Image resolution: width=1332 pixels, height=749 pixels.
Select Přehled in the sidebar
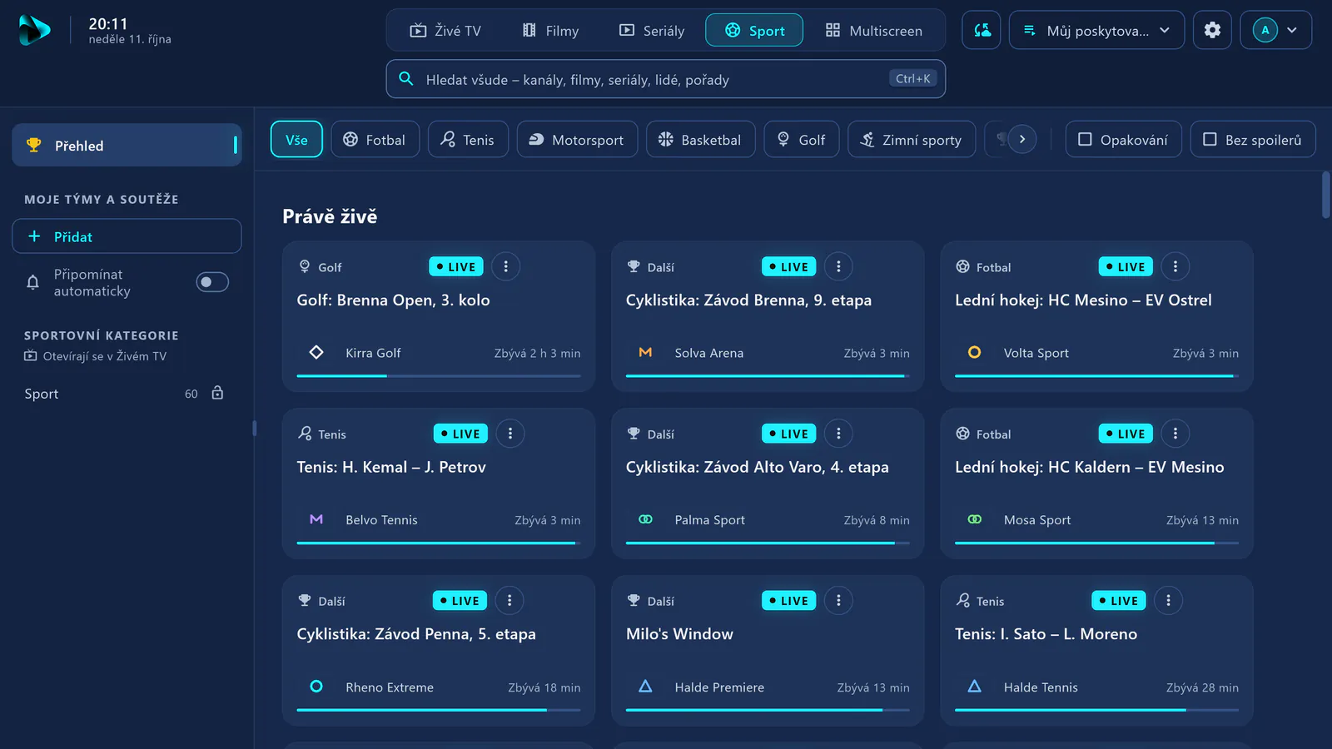127,146
